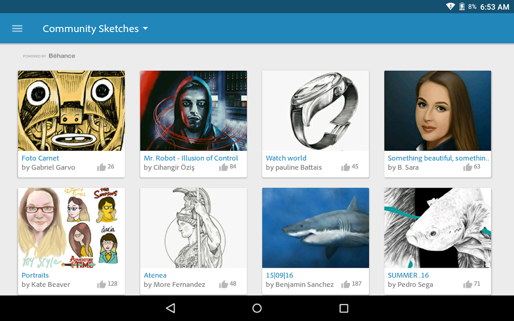
Task: Tap the fish drawing thumbnail by Pedro Sega
Action: click(x=437, y=227)
